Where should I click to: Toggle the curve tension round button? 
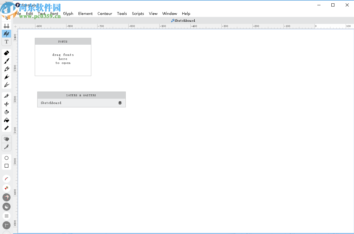pos(7,179)
